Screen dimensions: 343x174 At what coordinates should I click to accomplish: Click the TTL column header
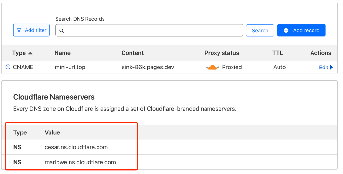pos(278,53)
